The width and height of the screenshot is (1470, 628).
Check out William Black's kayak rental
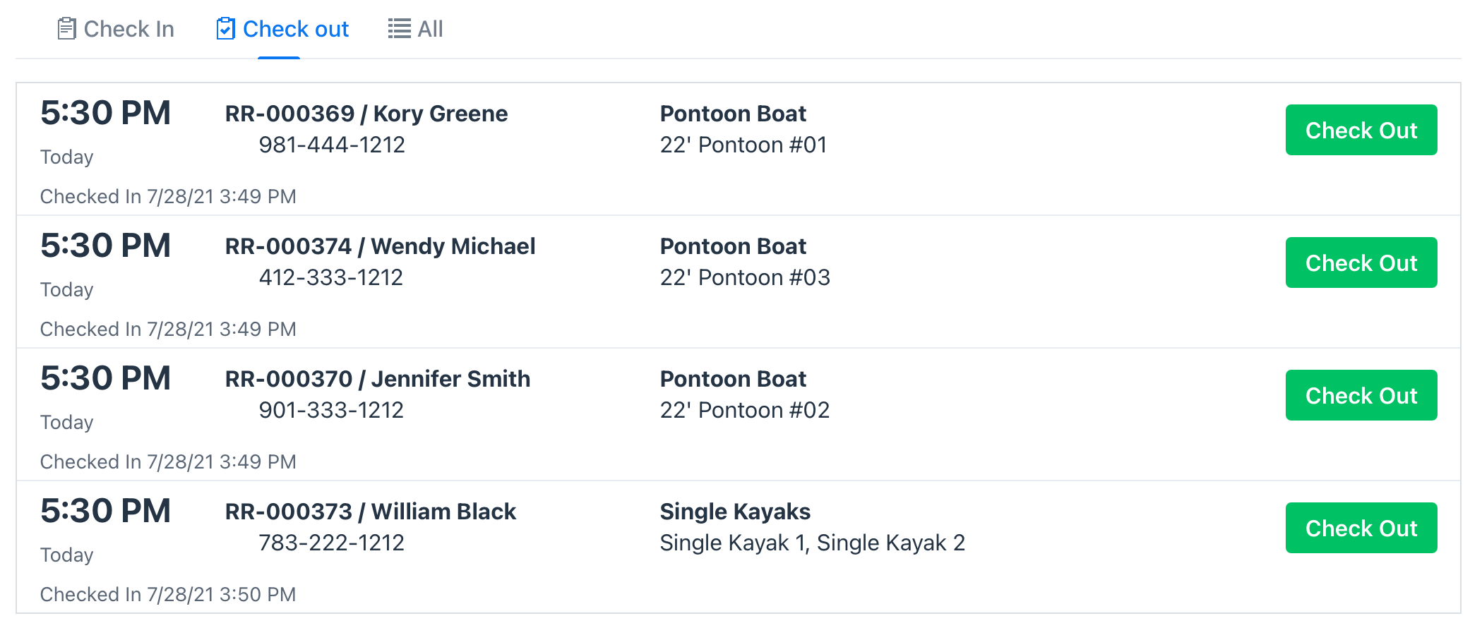1361,528
